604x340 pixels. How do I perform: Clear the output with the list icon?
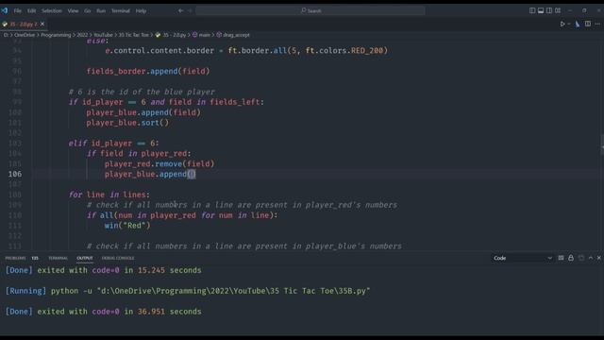pyautogui.click(x=561, y=258)
